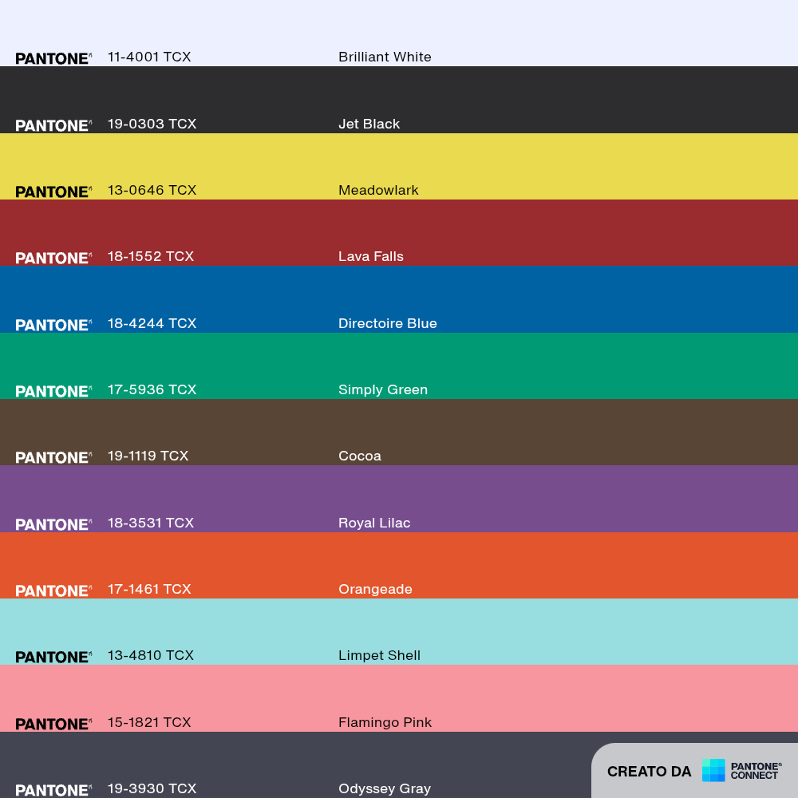Pick the Meadowlark yellow color band

point(399,167)
